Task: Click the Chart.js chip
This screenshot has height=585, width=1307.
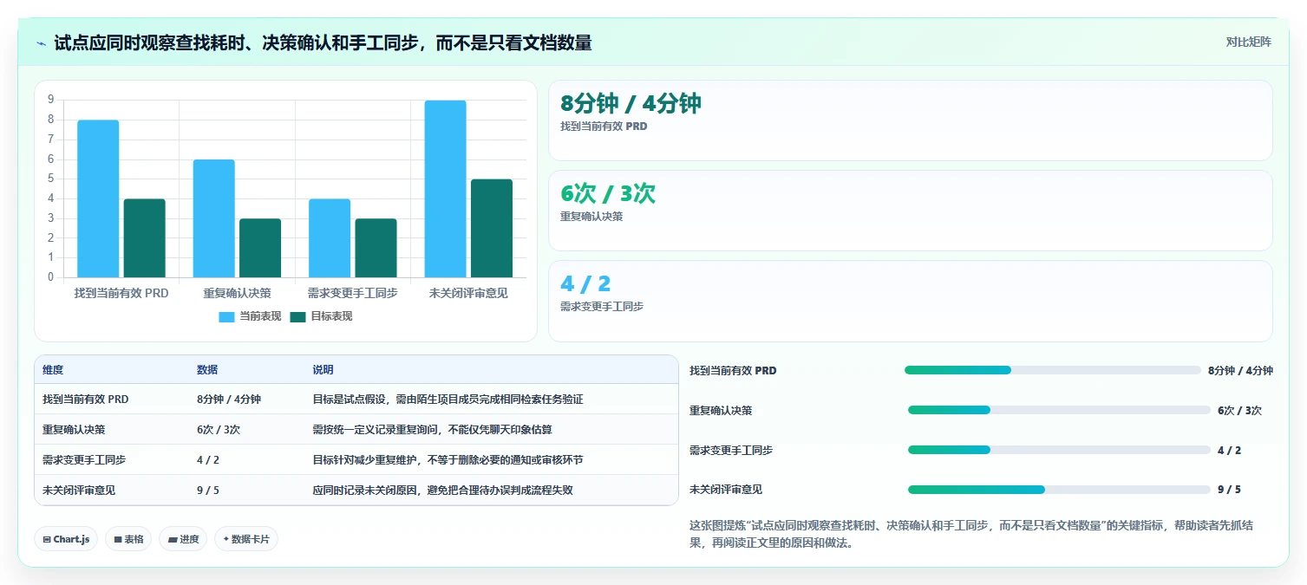Action: (66, 539)
